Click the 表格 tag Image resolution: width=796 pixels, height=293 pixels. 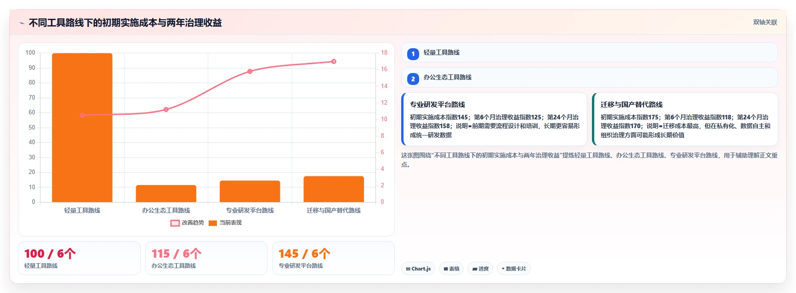451,269
